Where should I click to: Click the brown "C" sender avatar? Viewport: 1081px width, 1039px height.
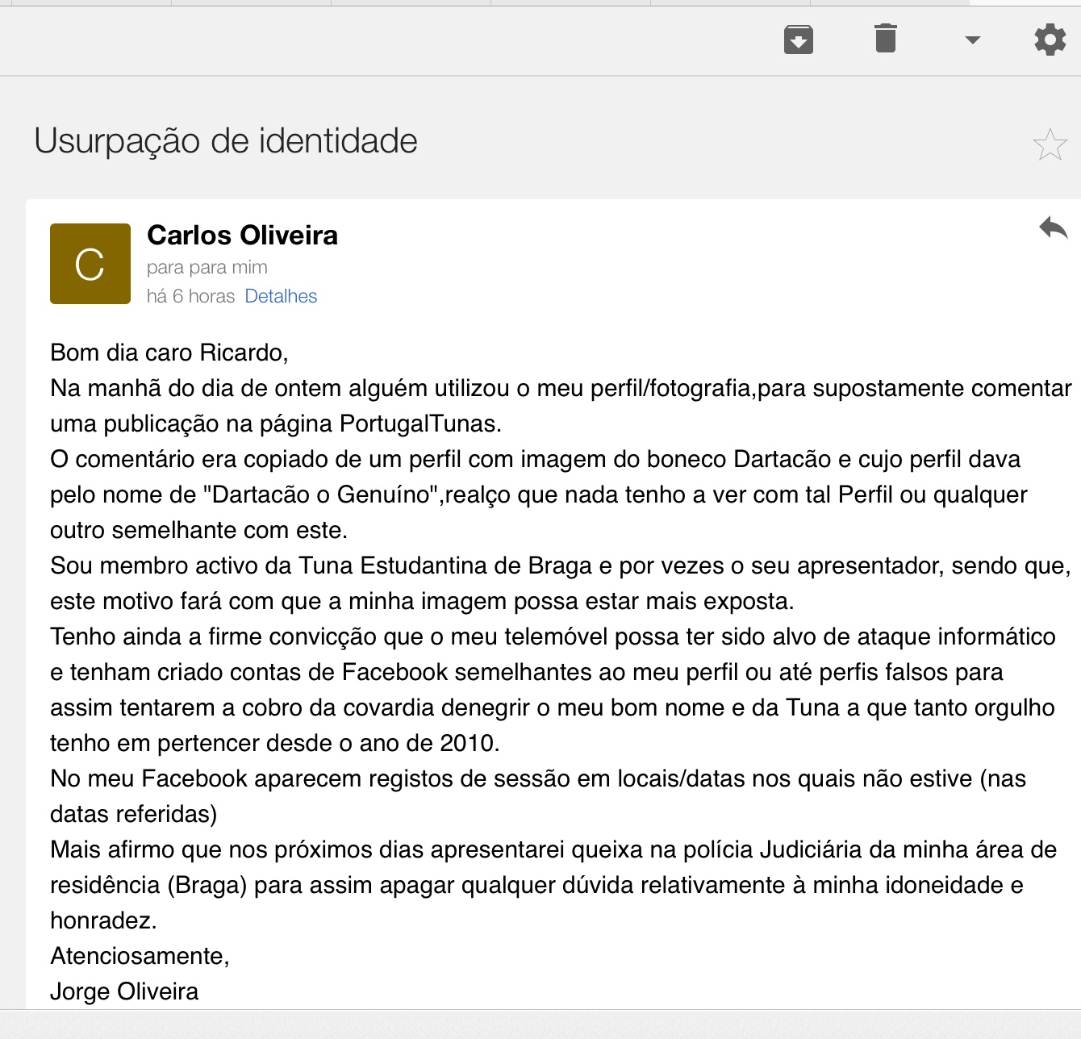(x=90, y=264)
